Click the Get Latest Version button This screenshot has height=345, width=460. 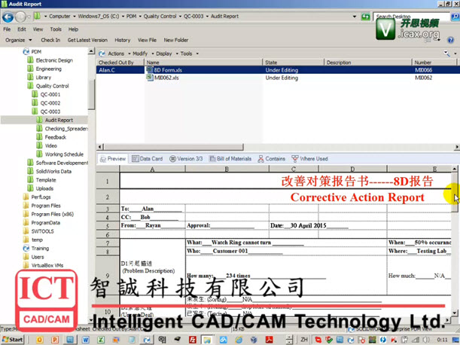click(87, 40)
